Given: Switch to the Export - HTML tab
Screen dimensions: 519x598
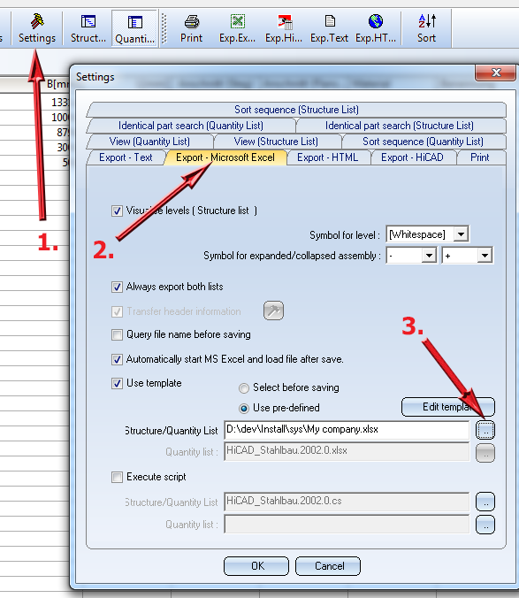Looking at the screenshot, I should point(328,157).
